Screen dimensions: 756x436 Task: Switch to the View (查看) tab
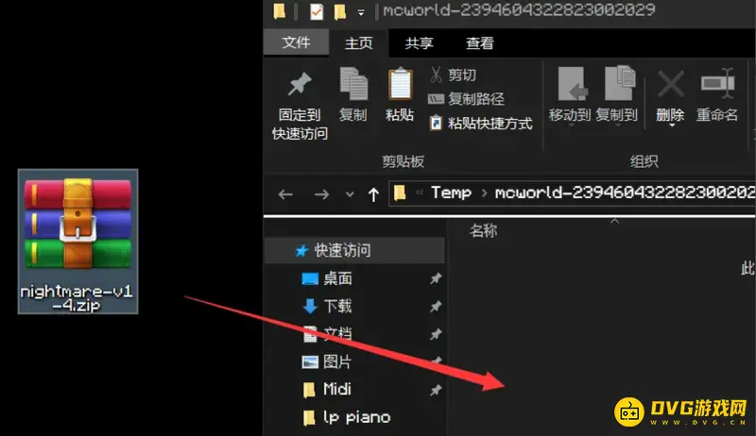pos(480,43)
